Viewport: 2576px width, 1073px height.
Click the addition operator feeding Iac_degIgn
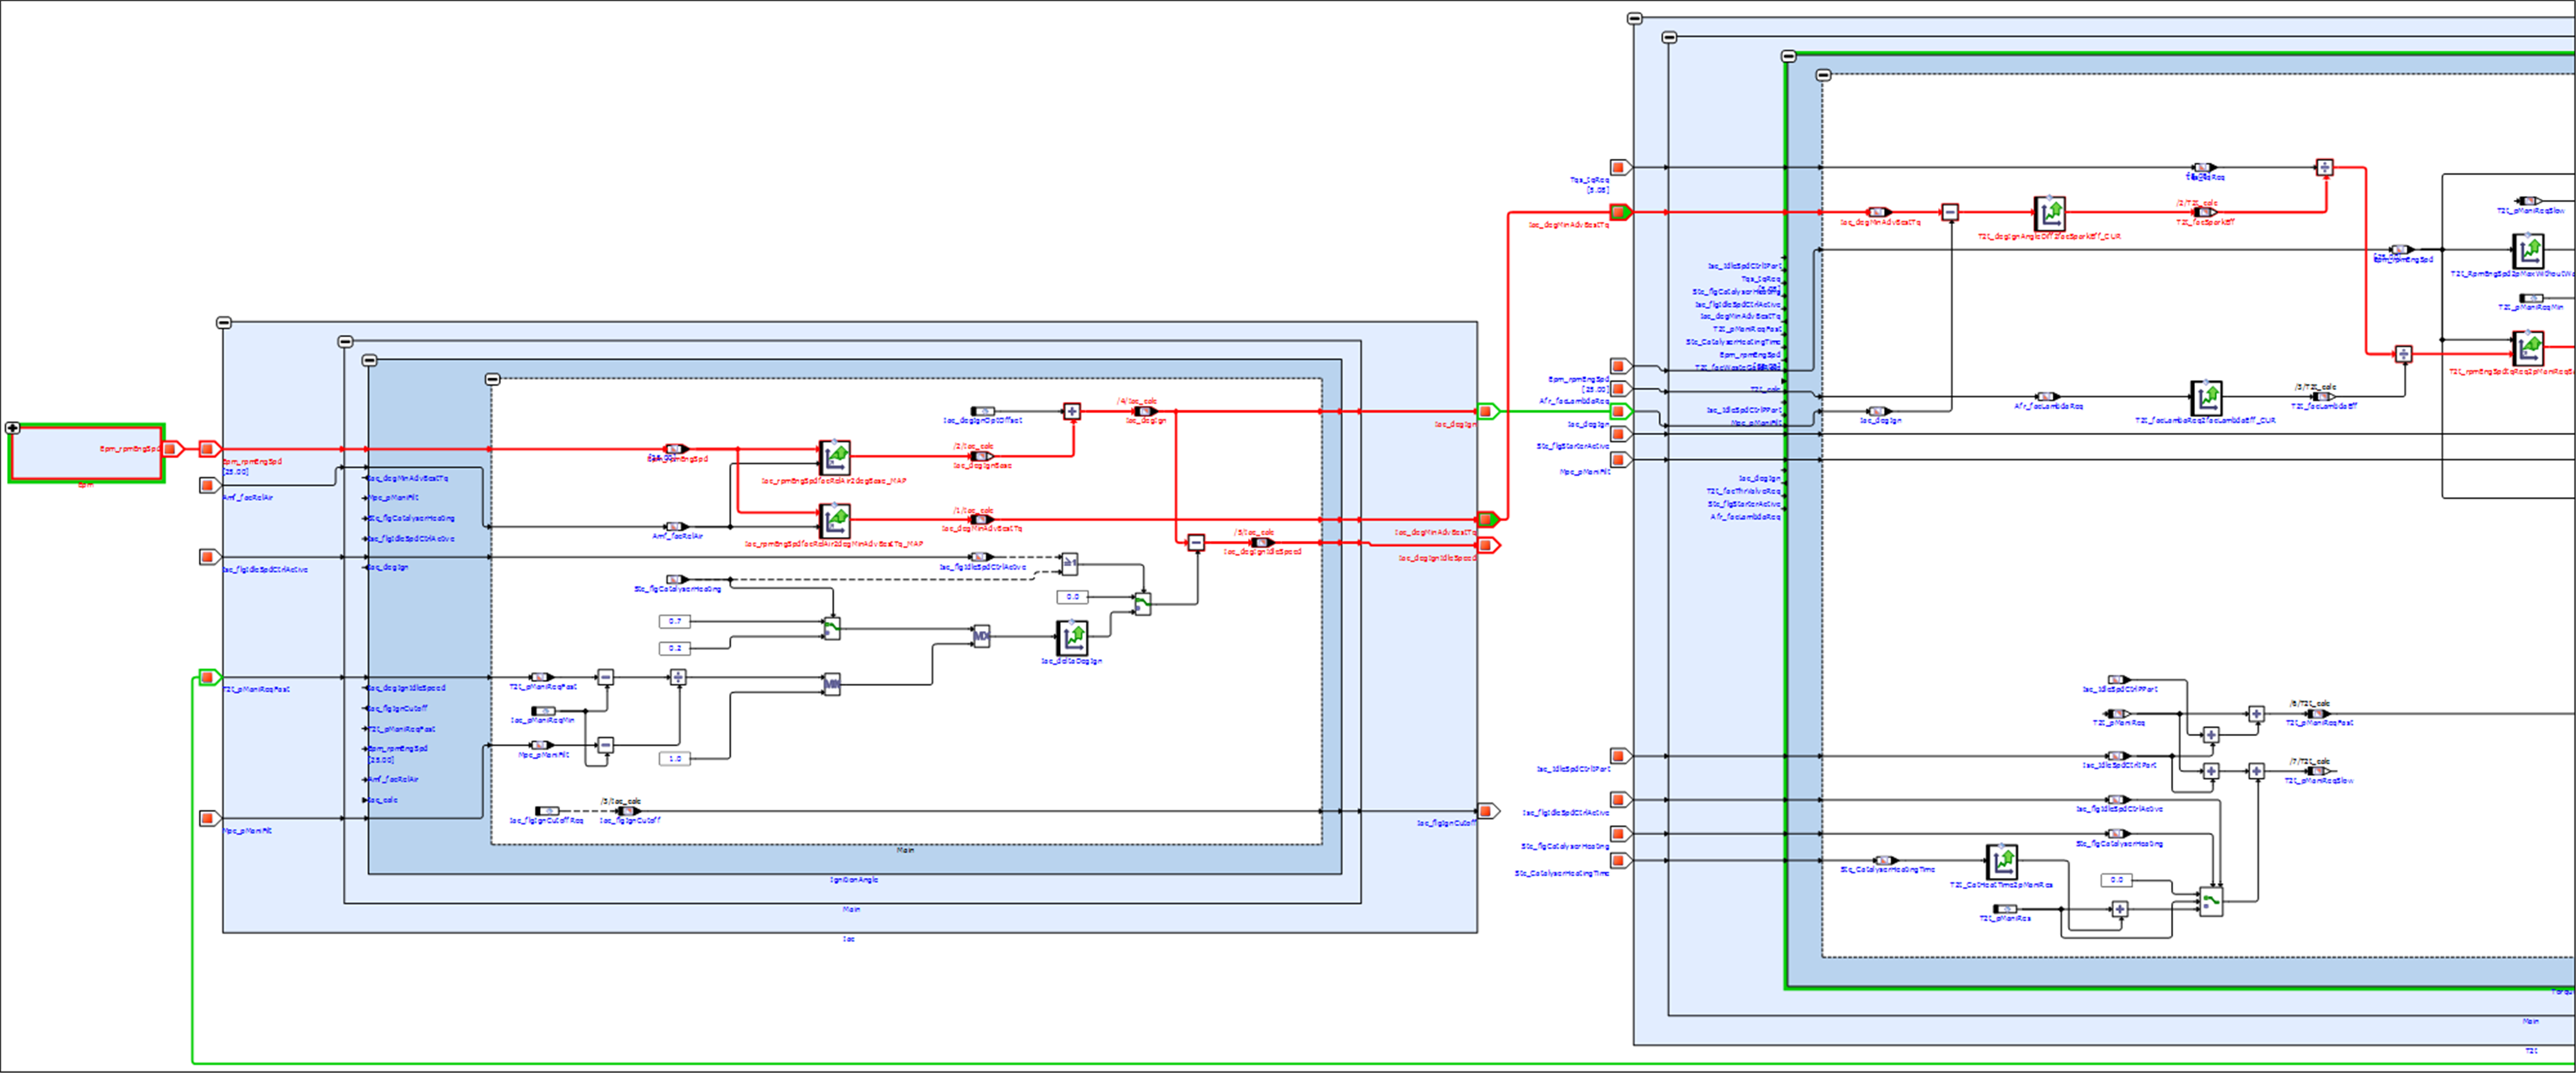point(1072,412)
